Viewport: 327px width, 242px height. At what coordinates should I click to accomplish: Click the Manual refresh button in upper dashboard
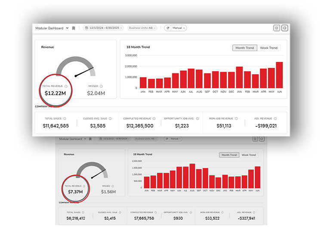coord(176,28)
